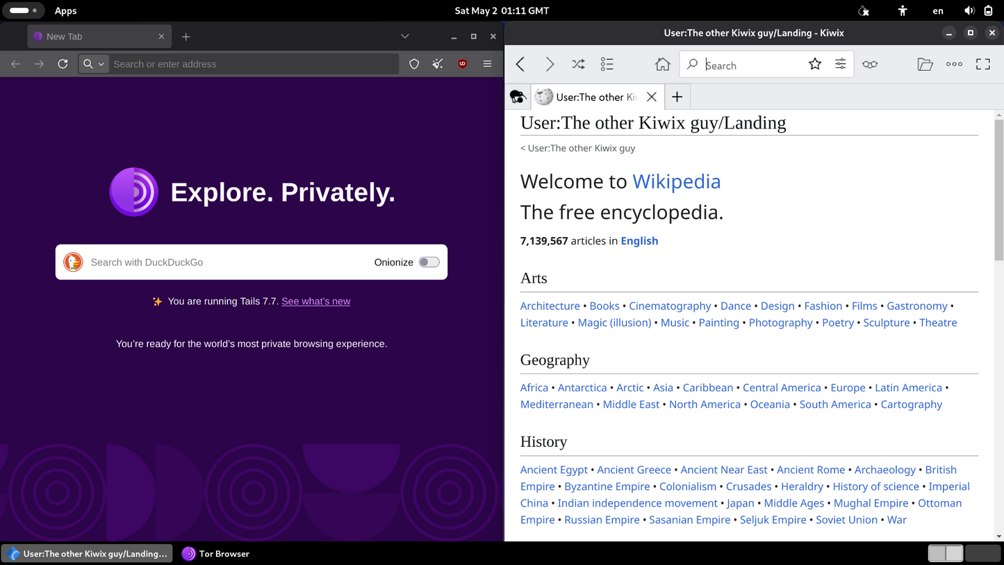Open the clock and calendar menu
Image resolution: width=1004 pixels, height=565 pixels.
(502, 10)
